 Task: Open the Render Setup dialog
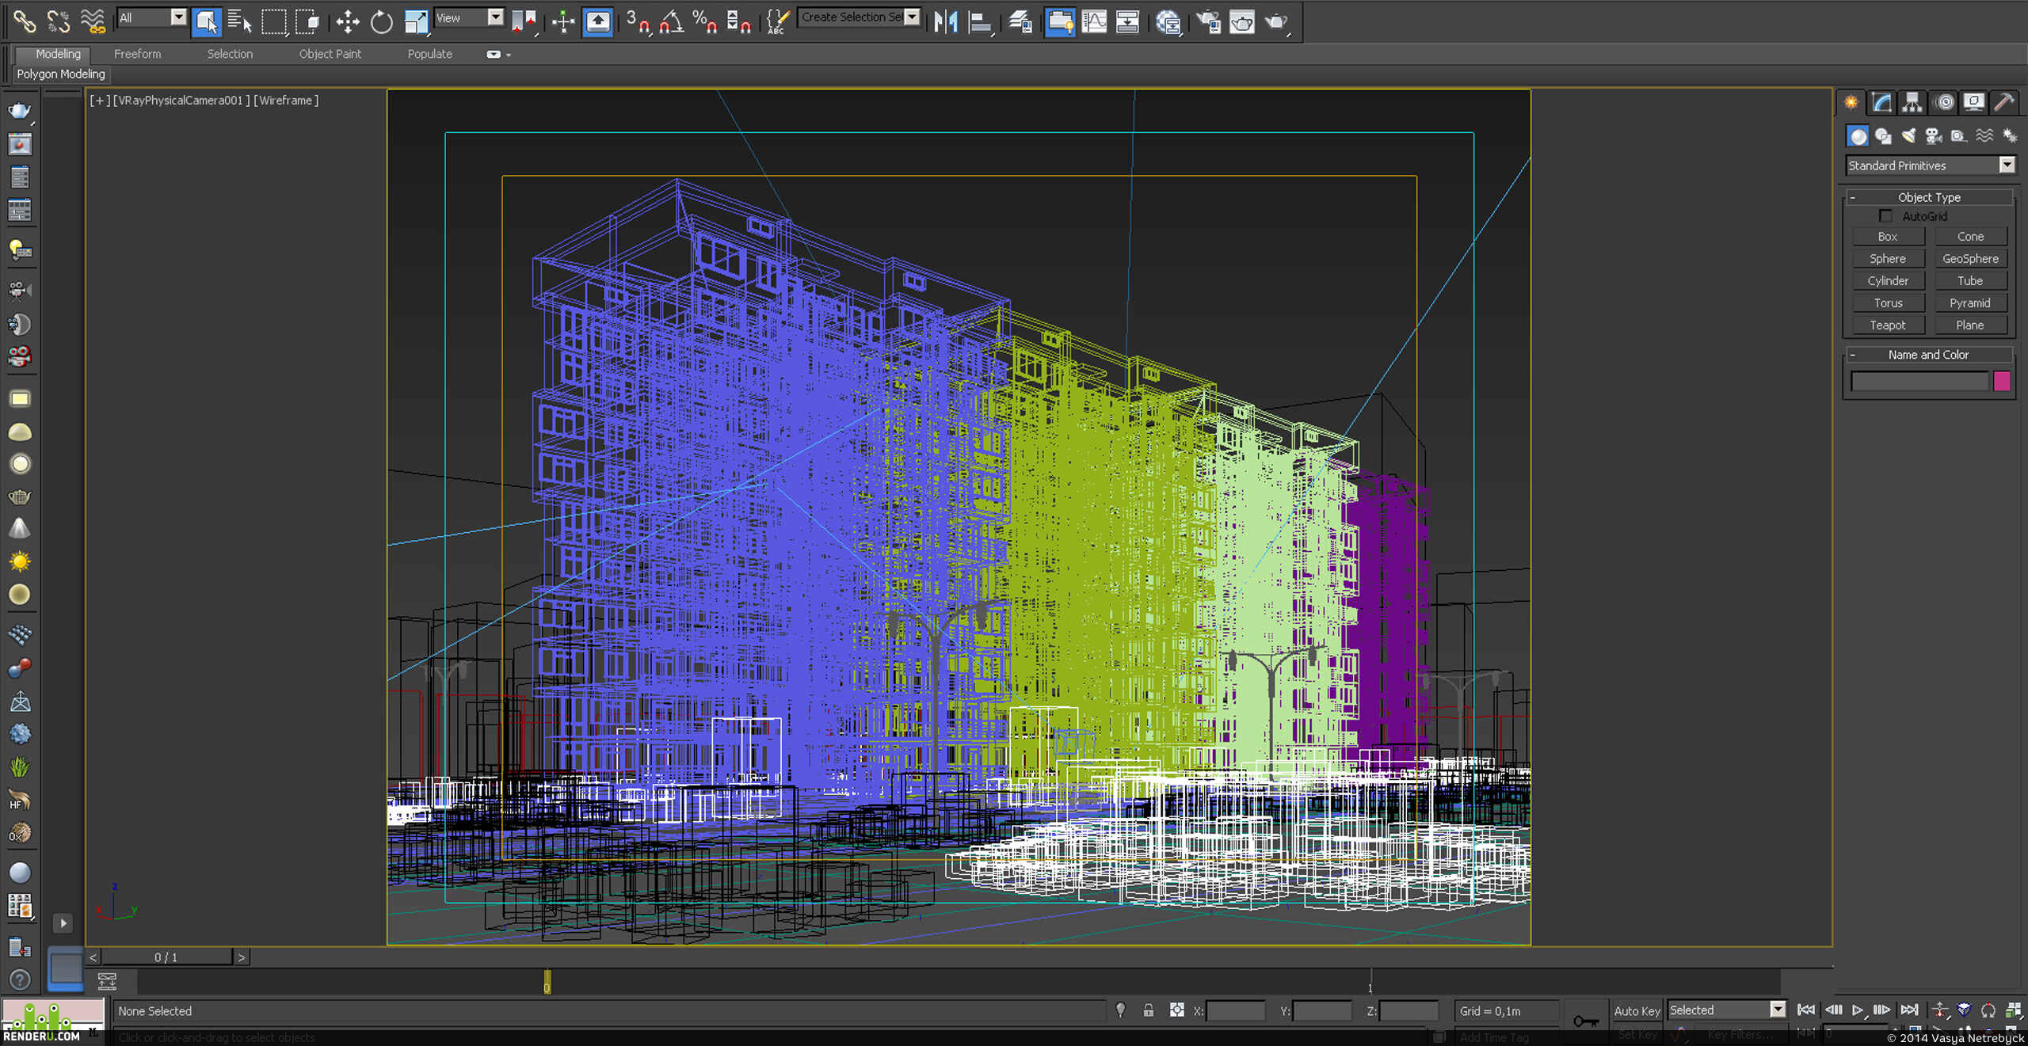[x=1208, y=21]
